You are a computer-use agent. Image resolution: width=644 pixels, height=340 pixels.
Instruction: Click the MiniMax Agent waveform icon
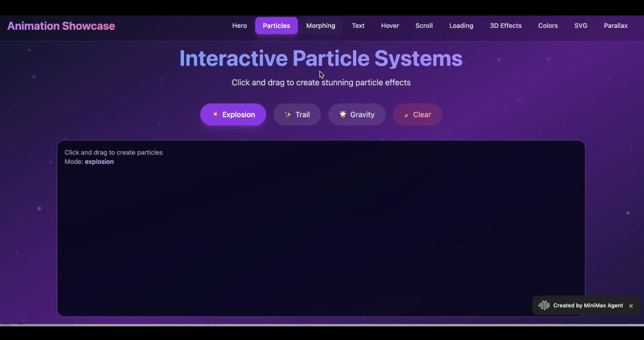[x=544, y=305]
